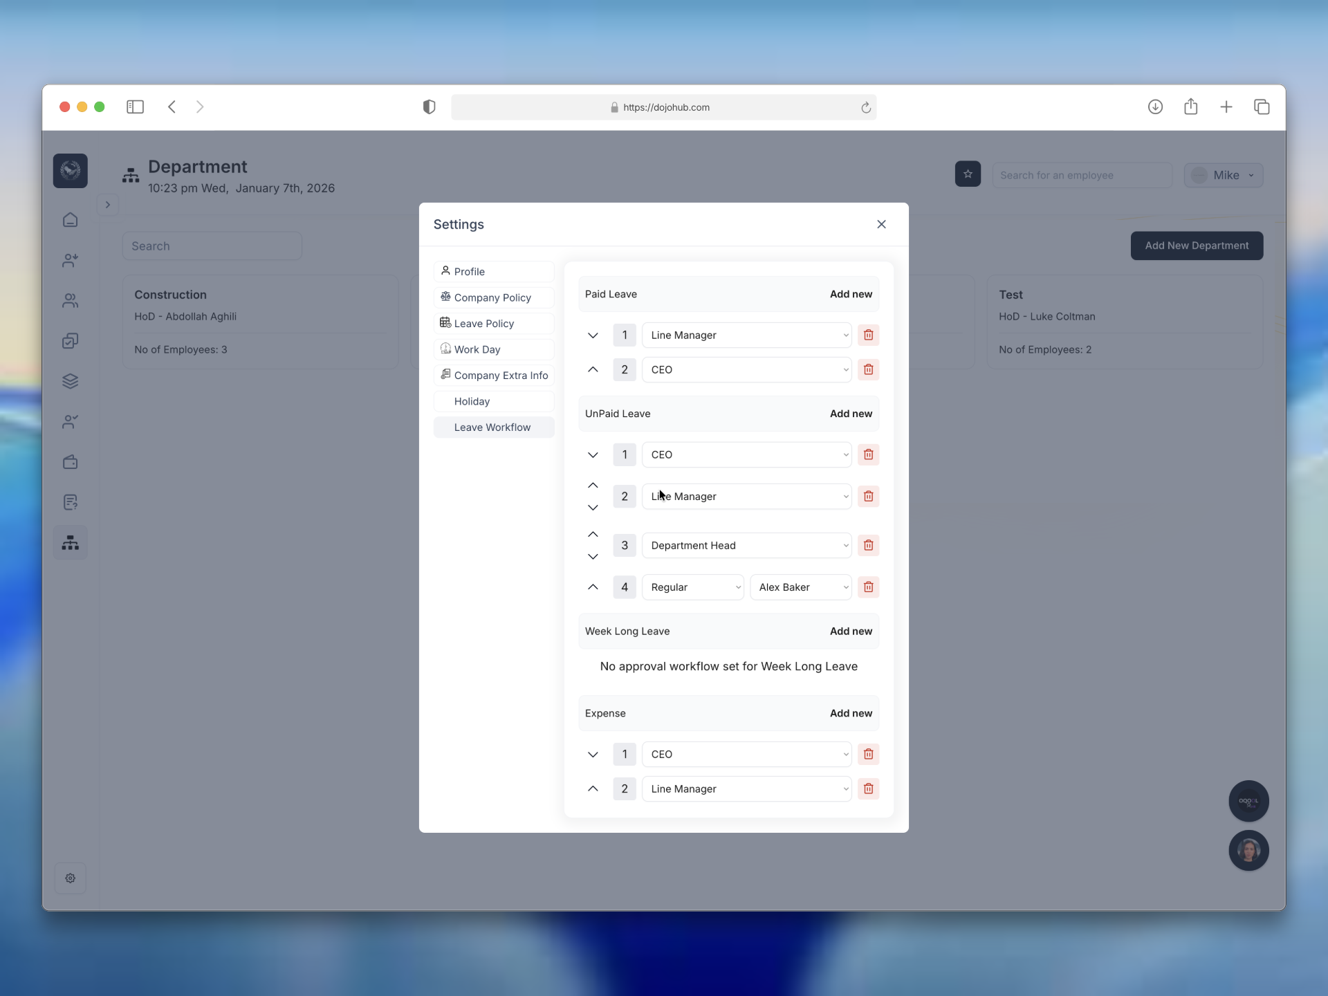The image size is (1328, 996).
Task: Open settings gear in sidebar
Action: 70,878
